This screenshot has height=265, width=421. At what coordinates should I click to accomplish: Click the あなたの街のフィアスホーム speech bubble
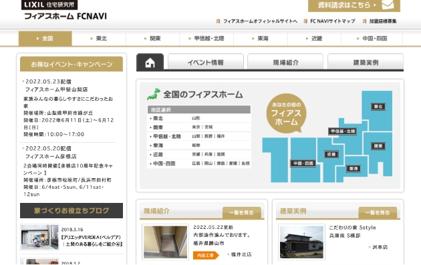286,113
